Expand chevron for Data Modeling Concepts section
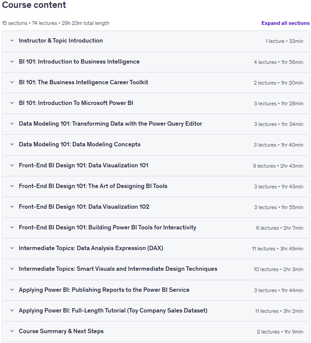 [x=12, y=144]
